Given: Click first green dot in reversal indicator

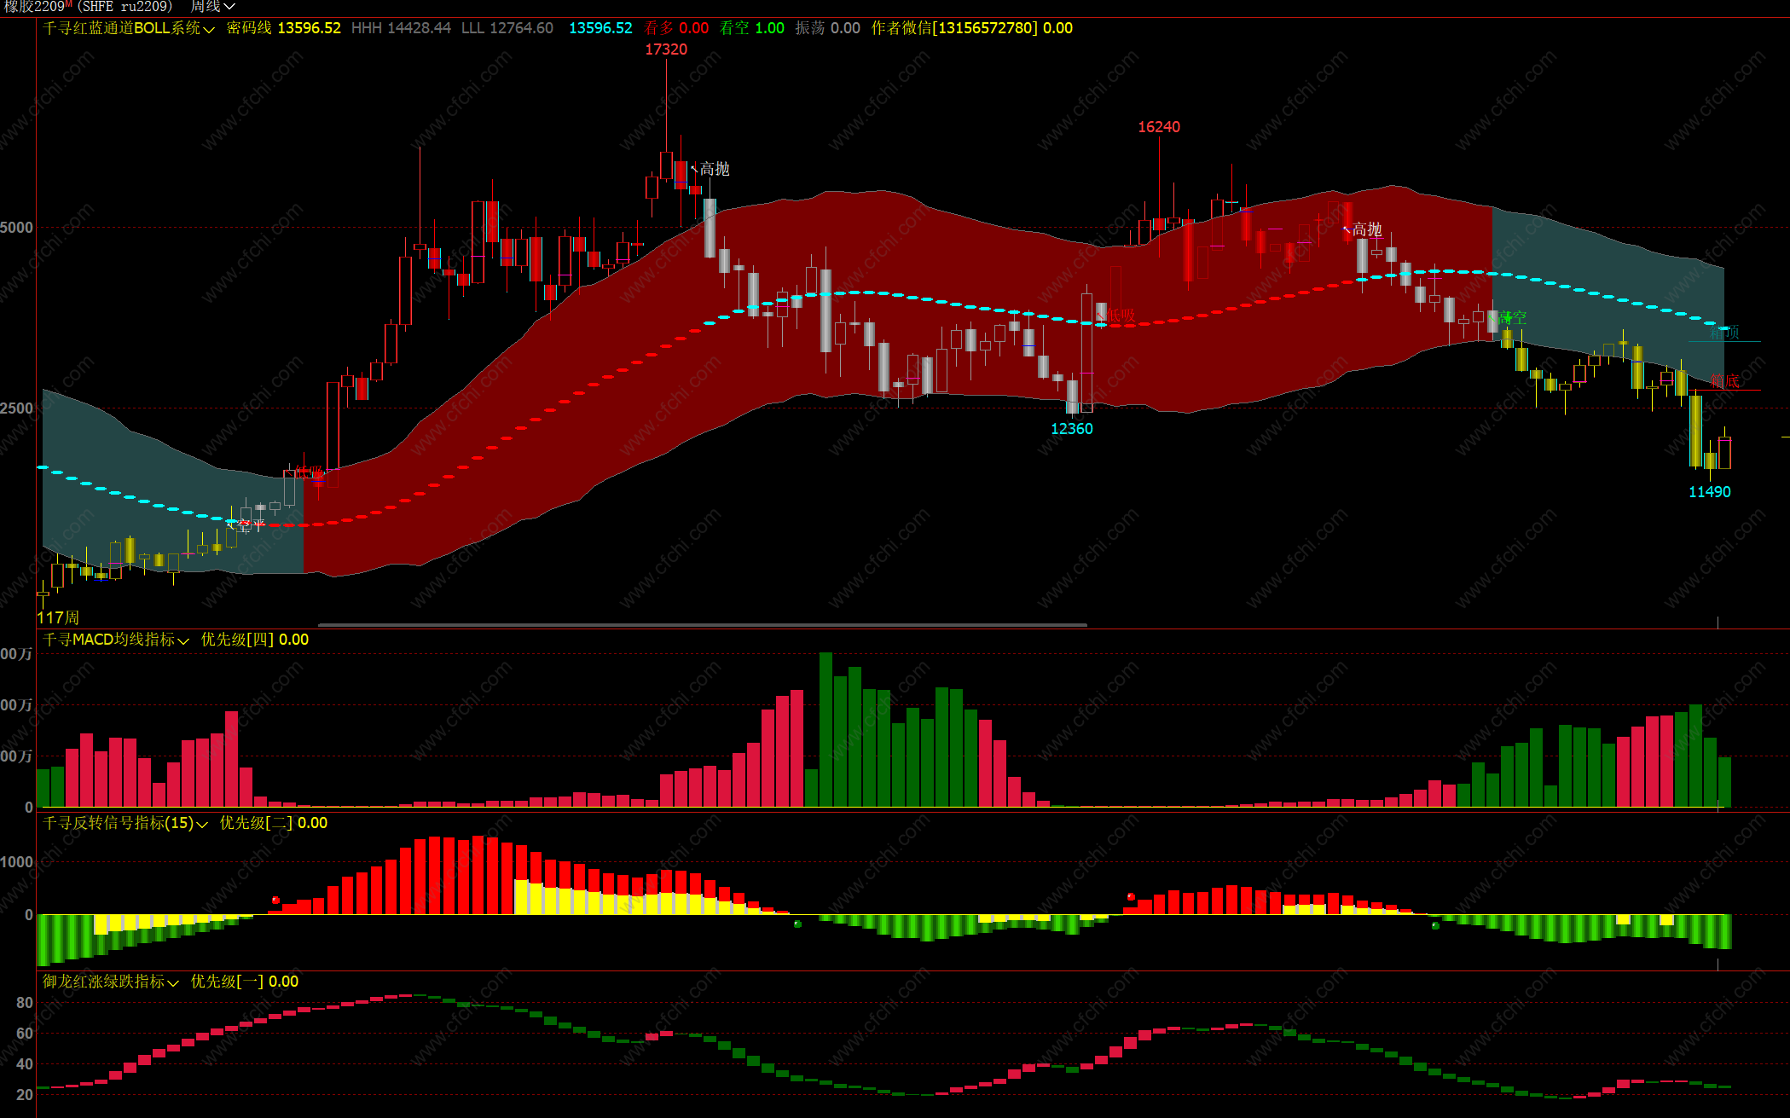Looking at the screenshot, I should (x=797, y=924).
